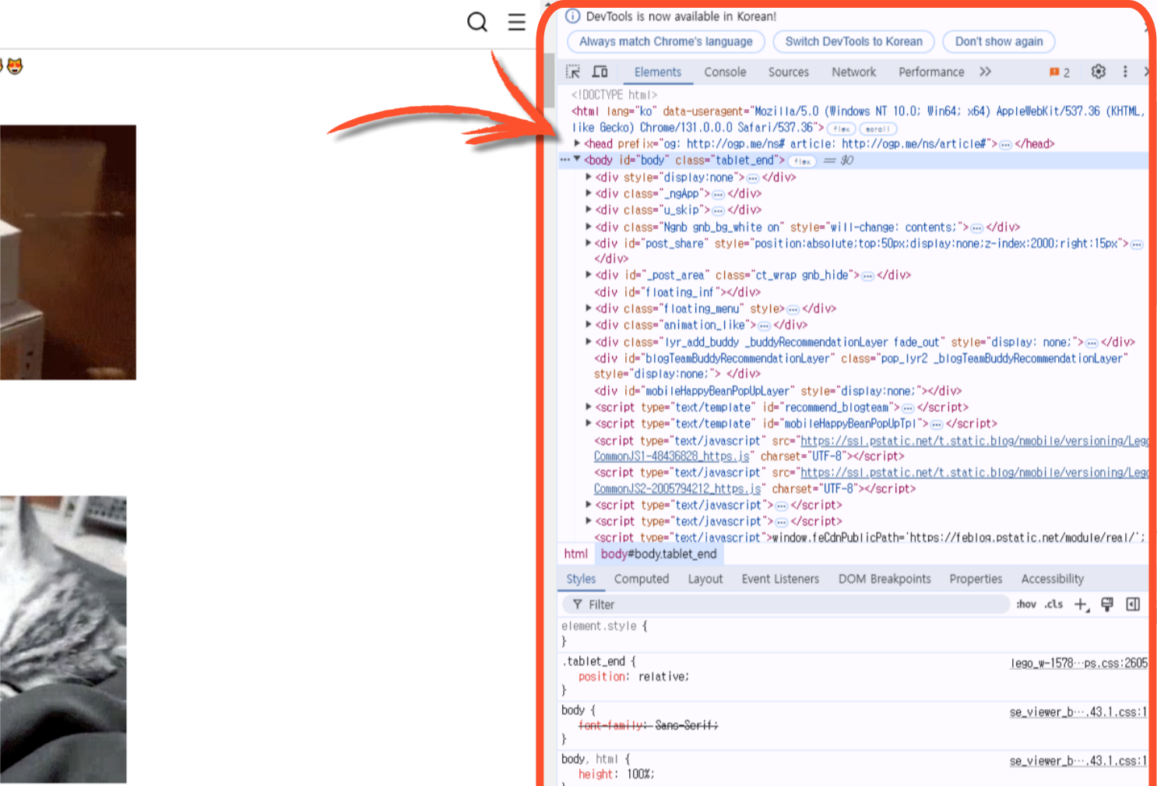This screenshot has height=786, width=1157.
Task: Click the filter funnel icon in Styles
Action: (578, 604)
